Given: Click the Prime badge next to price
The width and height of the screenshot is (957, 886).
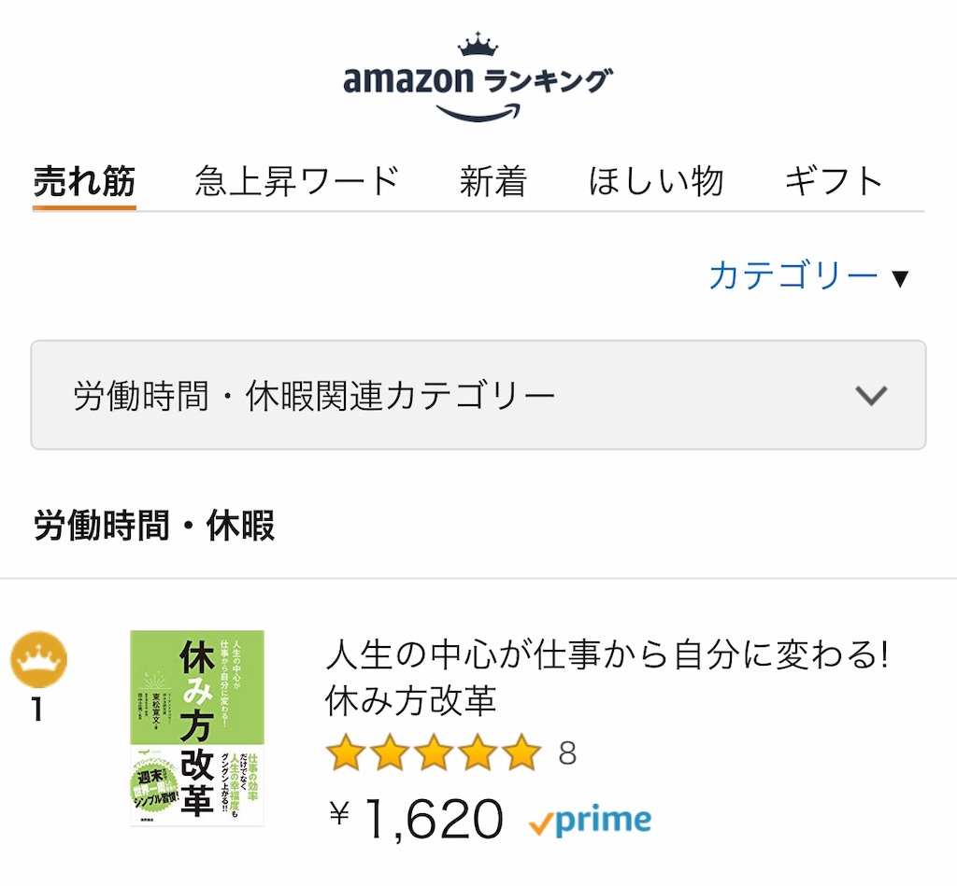Looking at the screenshot, I should click(591, 820).
